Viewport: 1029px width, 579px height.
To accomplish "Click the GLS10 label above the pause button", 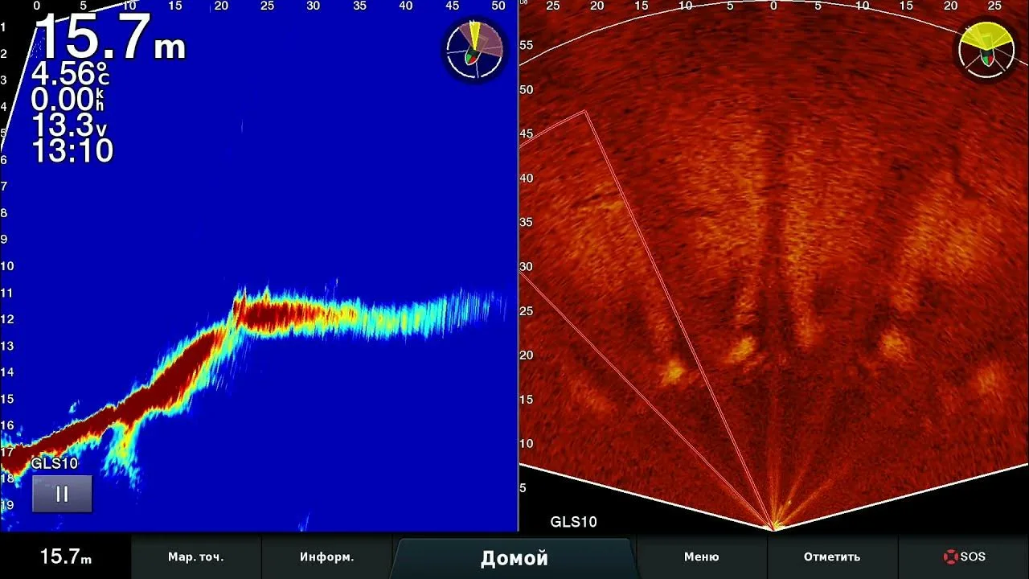I will click(55, 463).
